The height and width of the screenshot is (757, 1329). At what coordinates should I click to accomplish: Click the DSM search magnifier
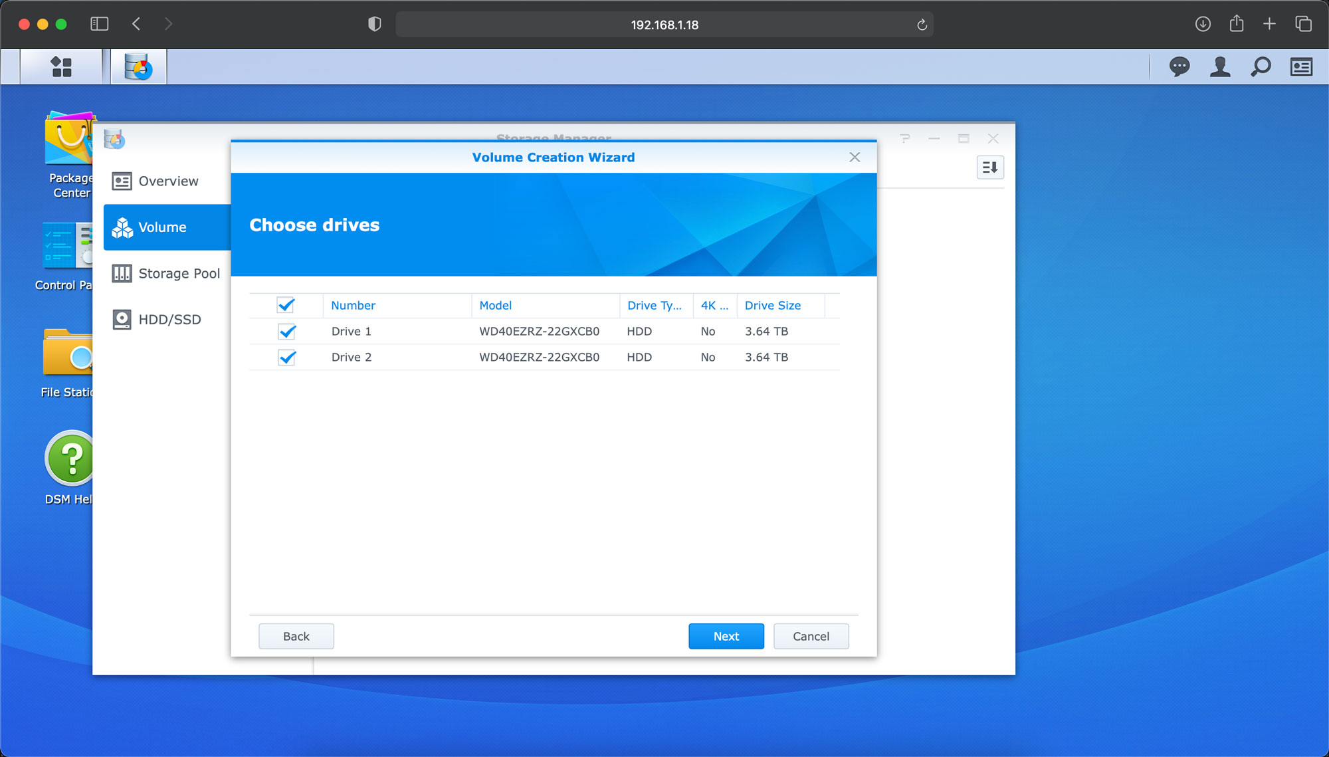point(1260,66)
